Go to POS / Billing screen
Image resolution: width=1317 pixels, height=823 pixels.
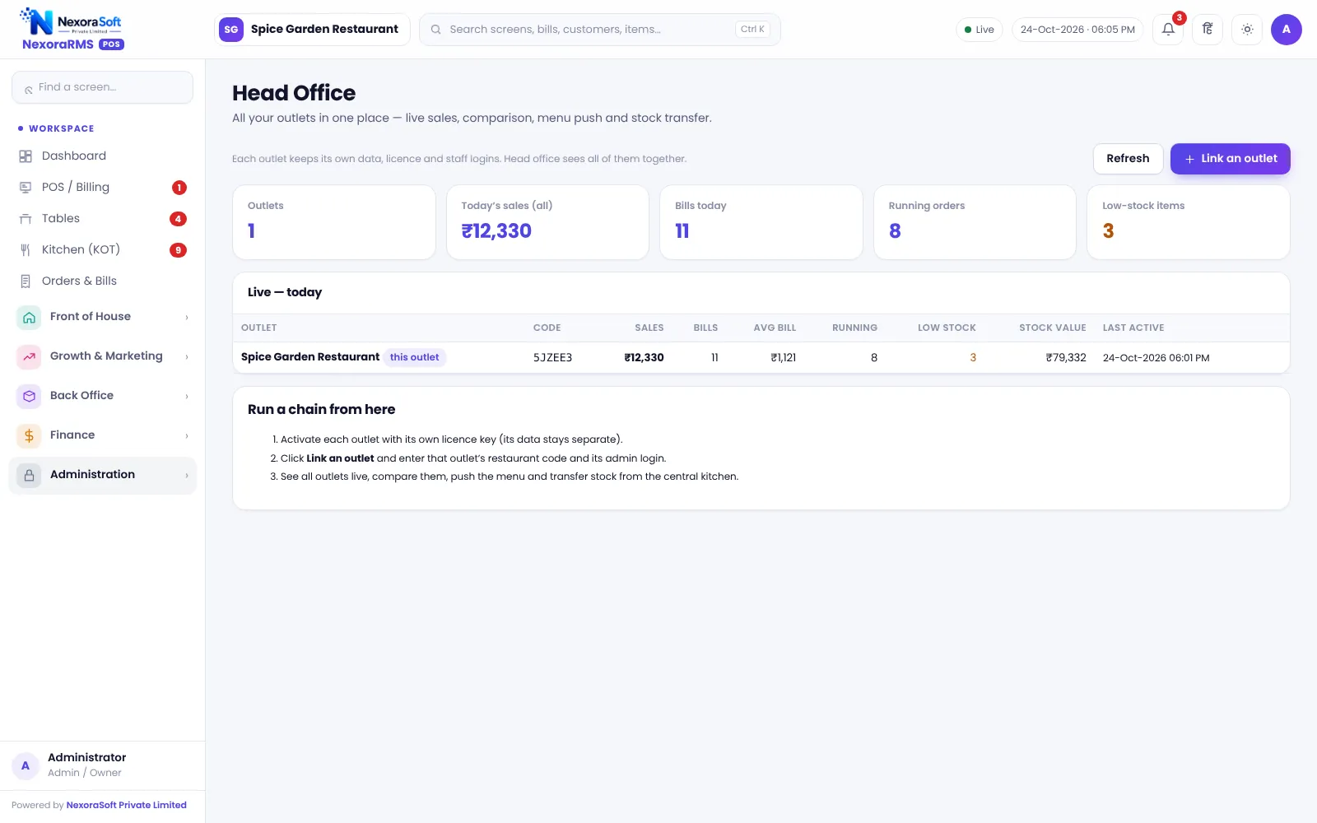pos(102,188)
